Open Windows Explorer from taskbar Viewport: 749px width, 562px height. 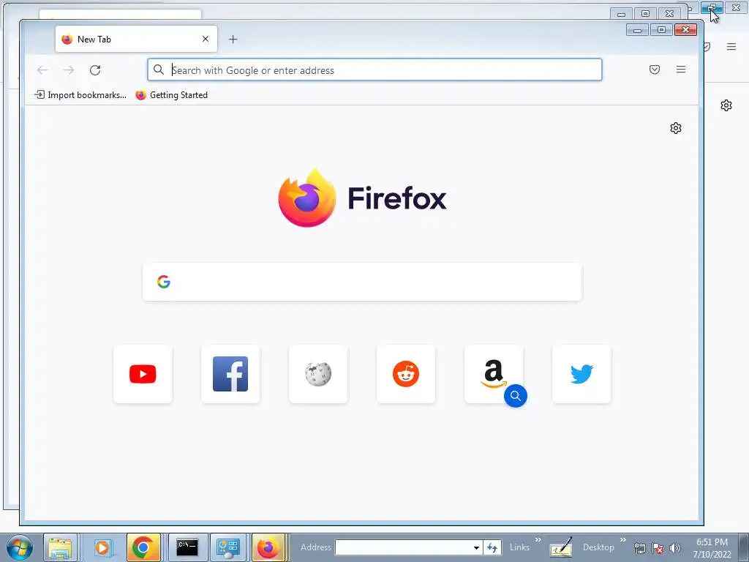(60, 547)
